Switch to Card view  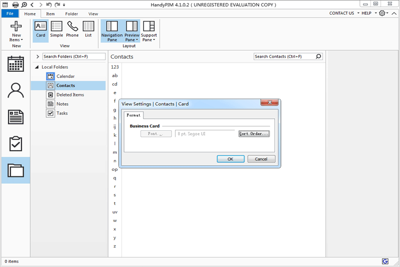[x=40, y=30]
